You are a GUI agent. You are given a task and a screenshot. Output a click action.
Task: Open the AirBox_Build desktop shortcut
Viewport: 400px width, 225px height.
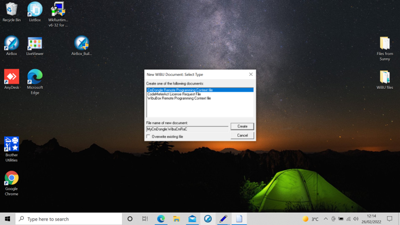pos(82,44)
